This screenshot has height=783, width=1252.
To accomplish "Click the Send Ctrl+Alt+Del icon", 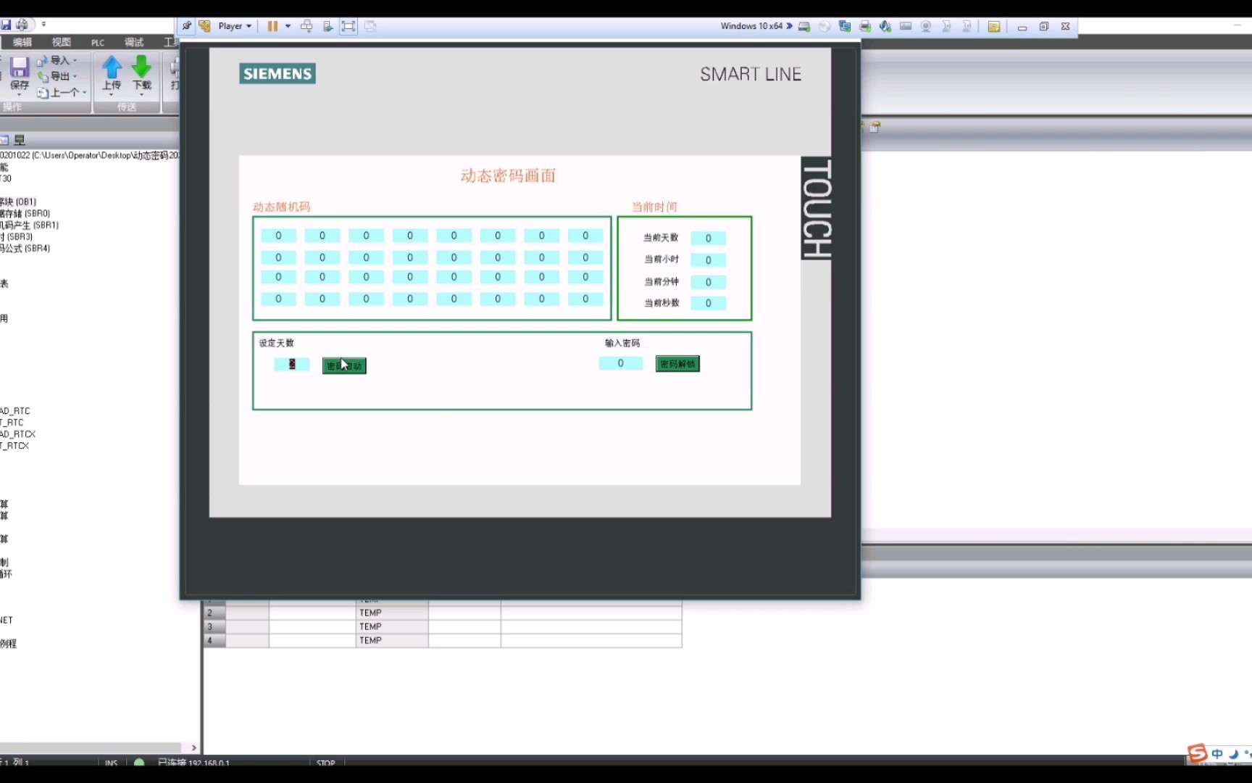I will (306, 26).
